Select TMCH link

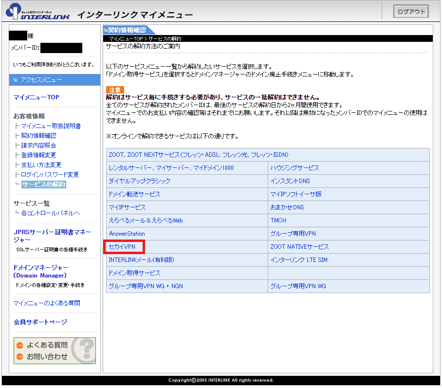278,221
